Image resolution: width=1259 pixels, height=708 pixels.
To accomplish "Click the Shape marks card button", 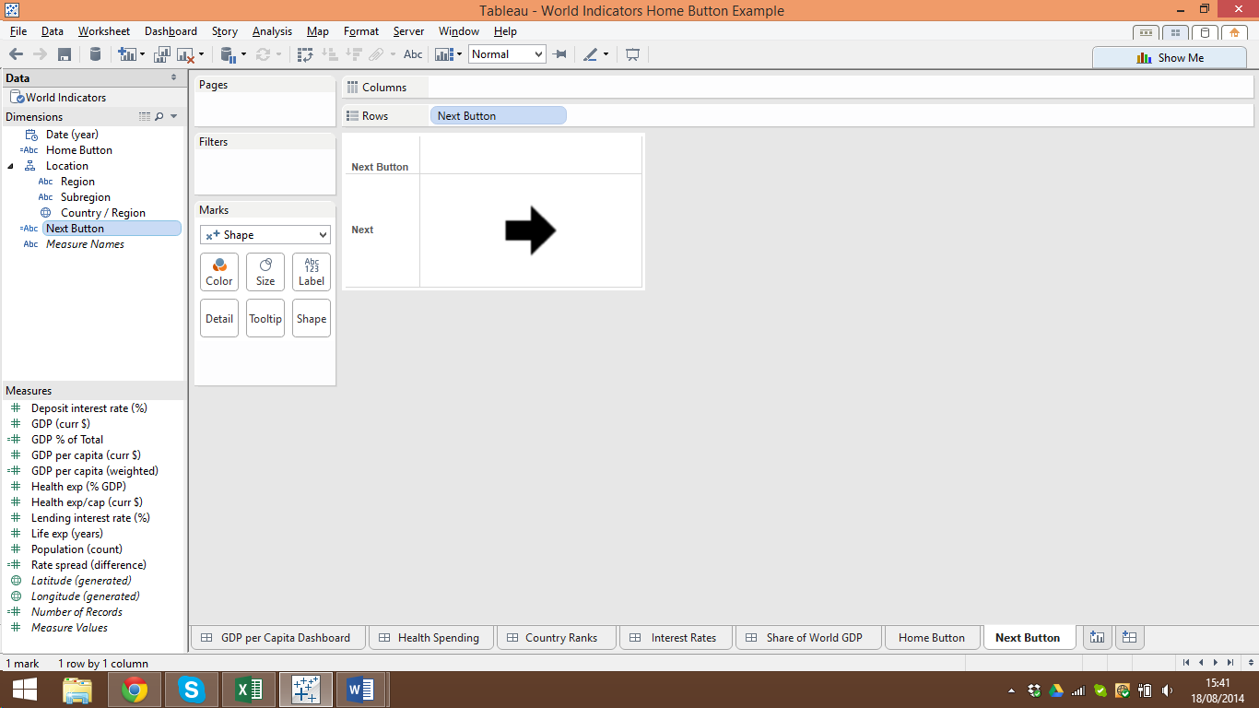I will [x=312, y=318].
